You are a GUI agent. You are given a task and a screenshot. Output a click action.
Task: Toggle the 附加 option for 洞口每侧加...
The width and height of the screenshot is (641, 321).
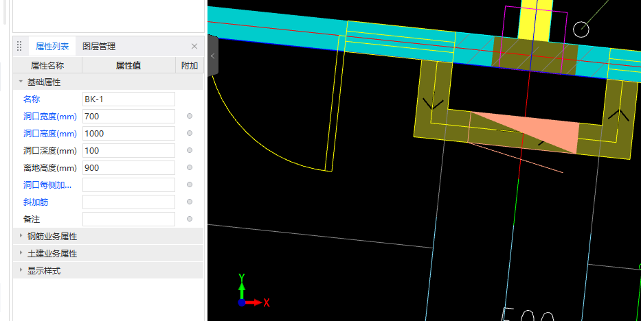coord(190,185)
